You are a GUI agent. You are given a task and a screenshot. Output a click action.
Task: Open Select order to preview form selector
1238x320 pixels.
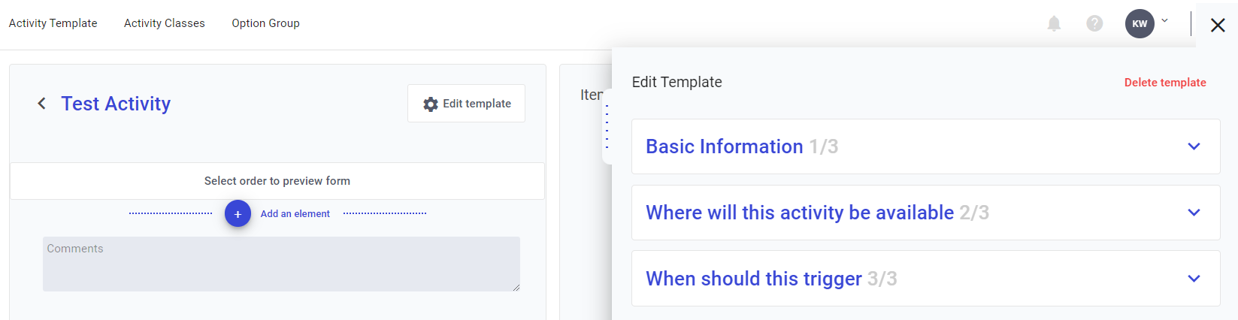[x=277, y=181]
